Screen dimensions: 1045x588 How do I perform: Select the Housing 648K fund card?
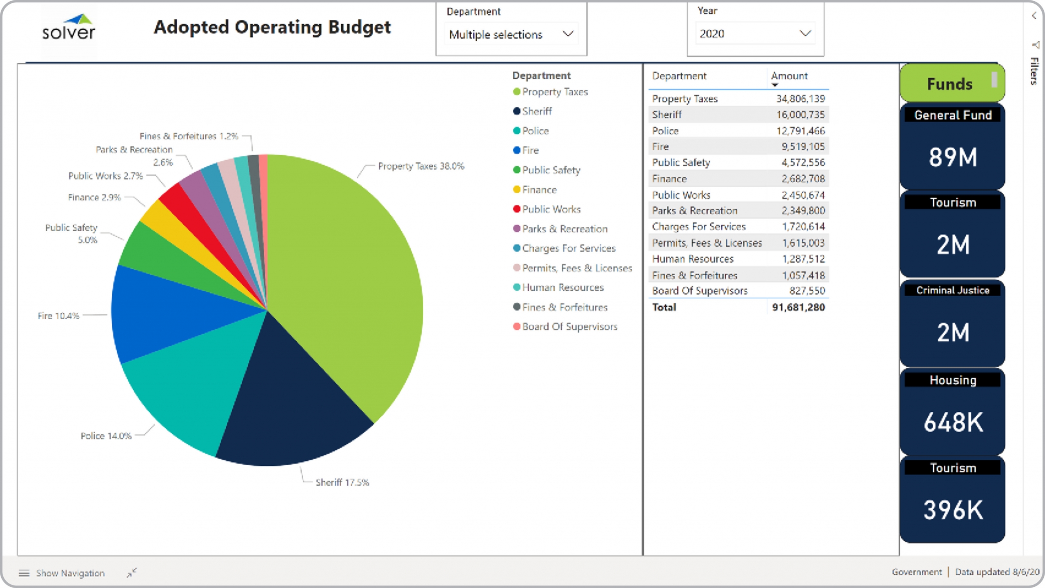tap(952, 412)
